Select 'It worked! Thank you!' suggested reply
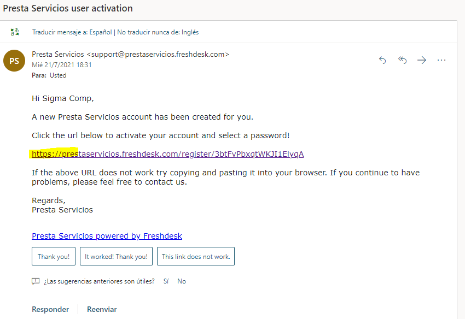 (x=116, y=256)
